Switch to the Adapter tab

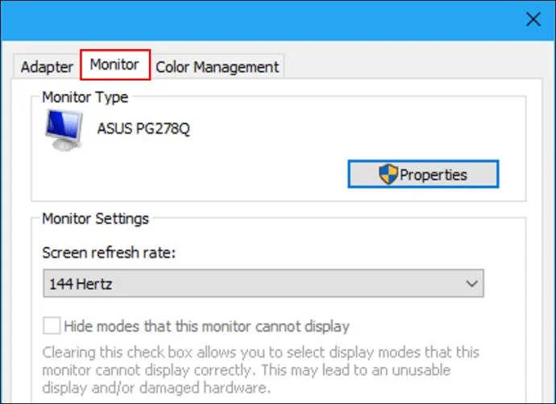(47, 67)
